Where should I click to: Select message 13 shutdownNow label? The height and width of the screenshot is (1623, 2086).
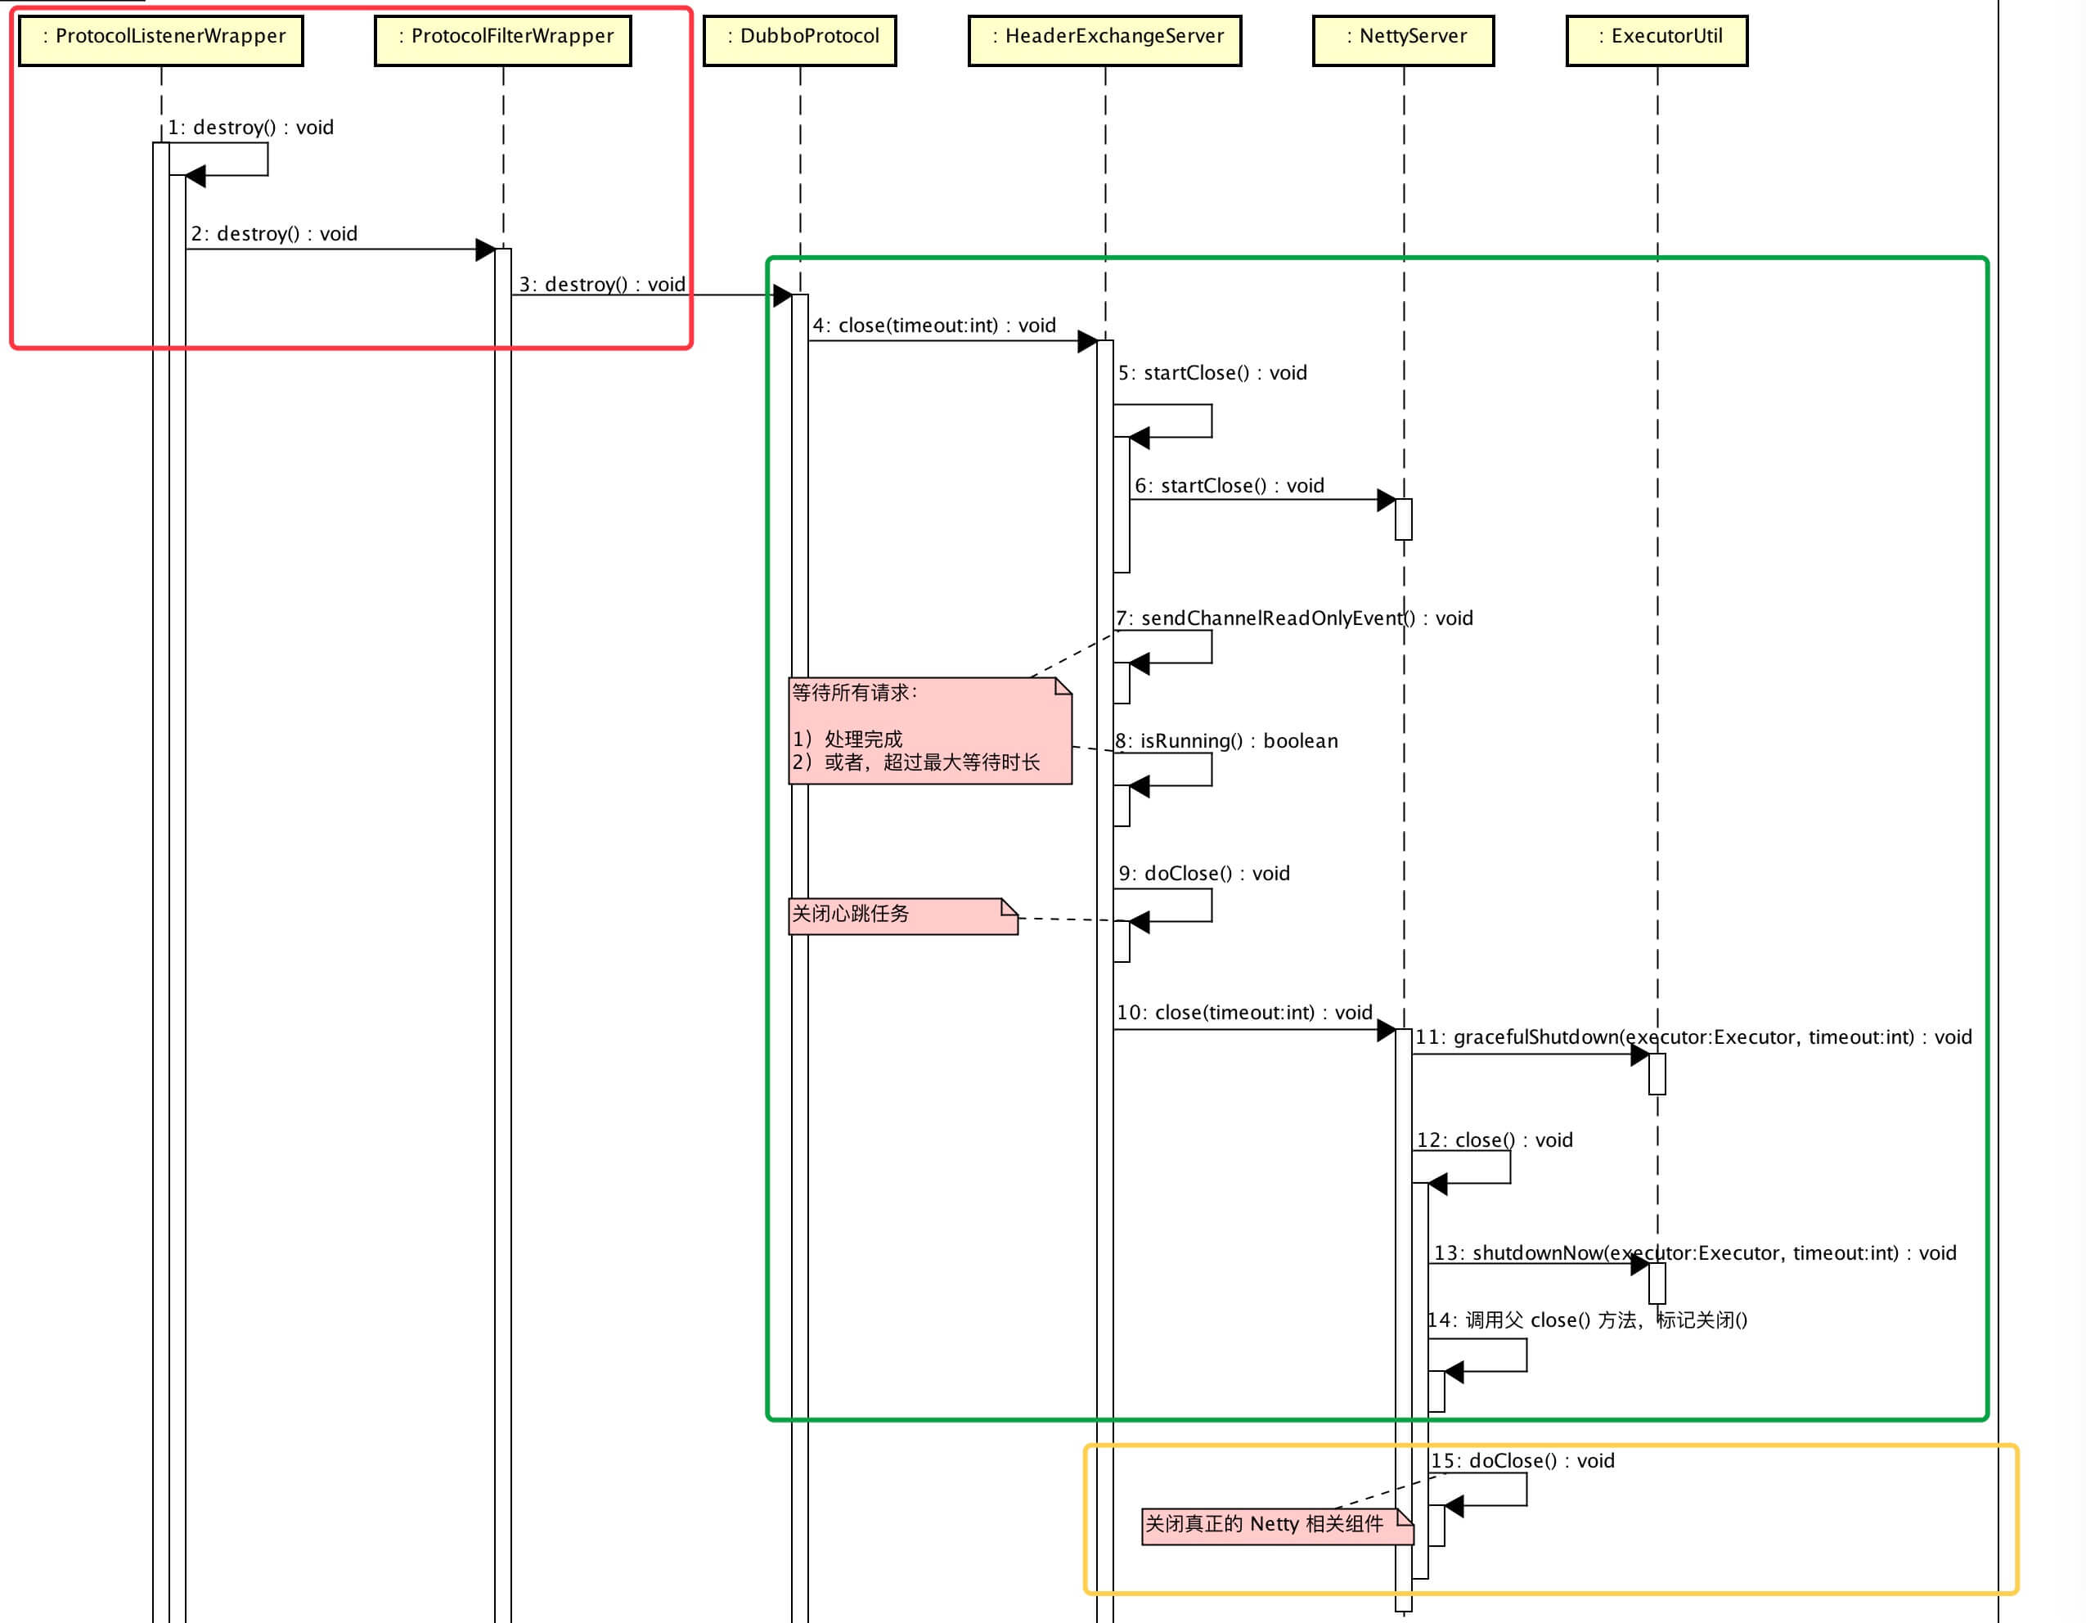[x=1693, y=1252]
